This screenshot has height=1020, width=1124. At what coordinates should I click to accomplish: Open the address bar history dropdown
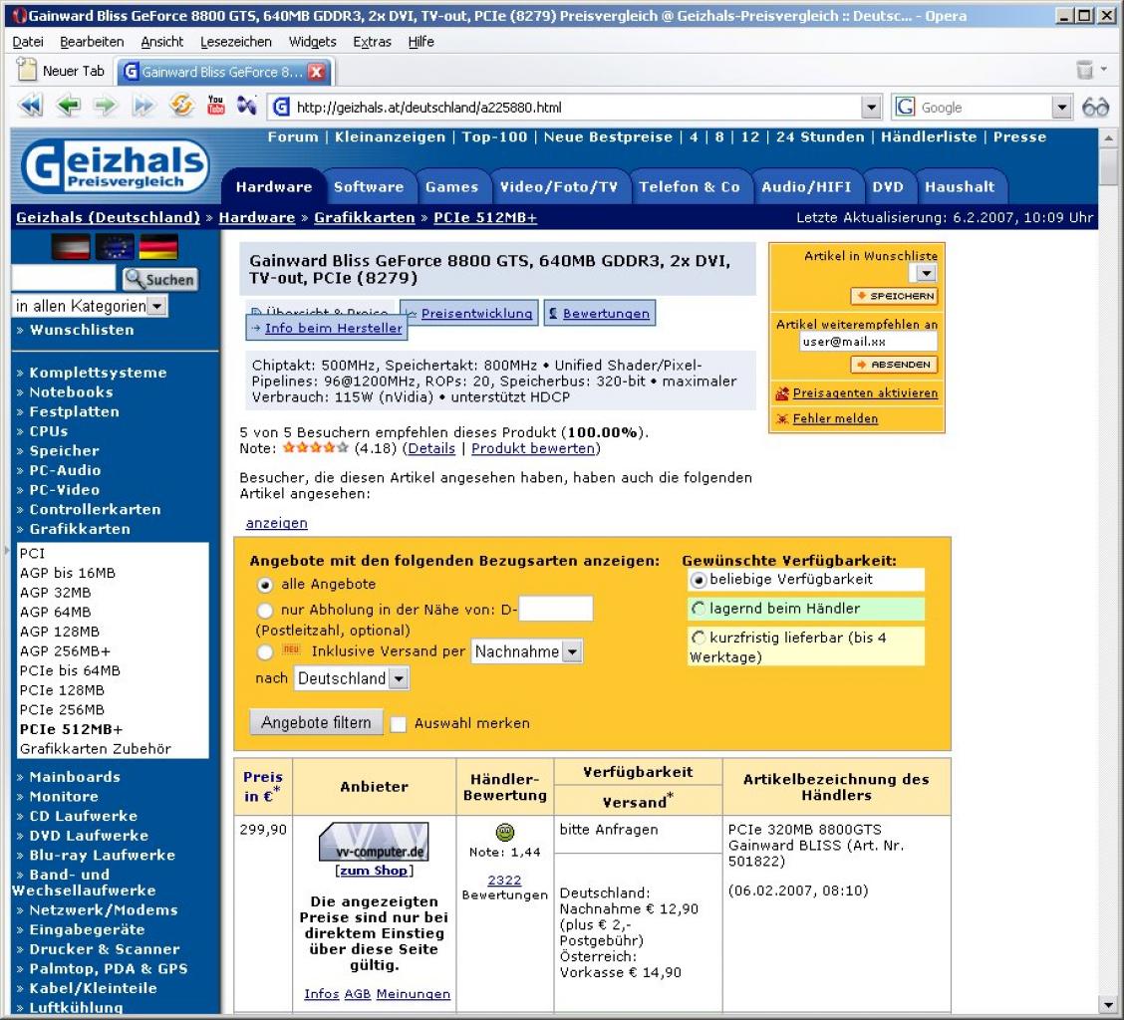tap(871, 108)
